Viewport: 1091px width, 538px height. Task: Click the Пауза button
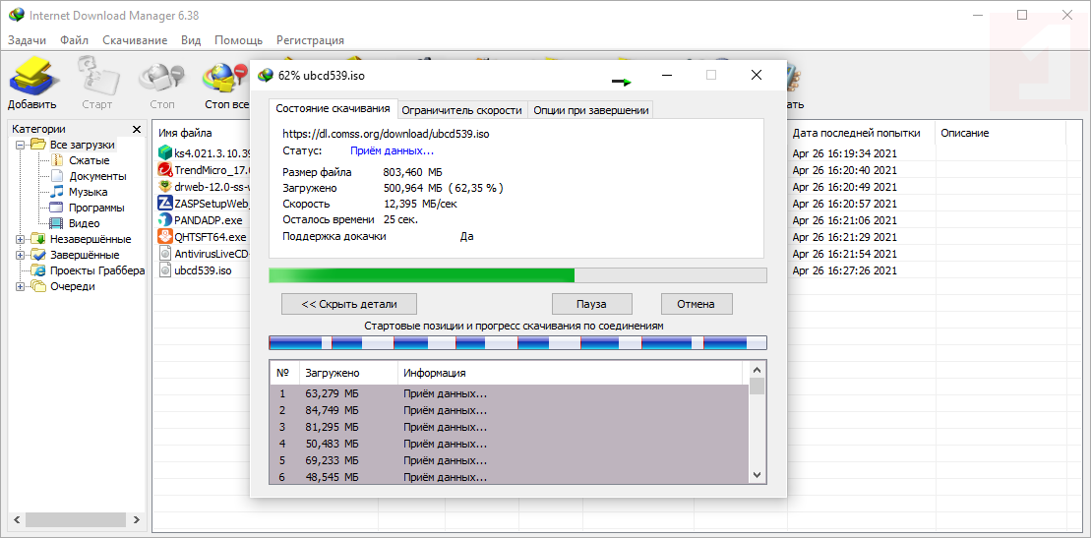[591, 304]
